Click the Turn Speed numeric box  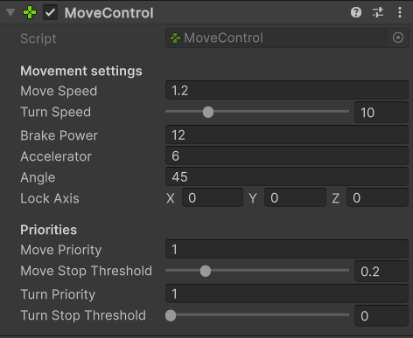[381, 113]
